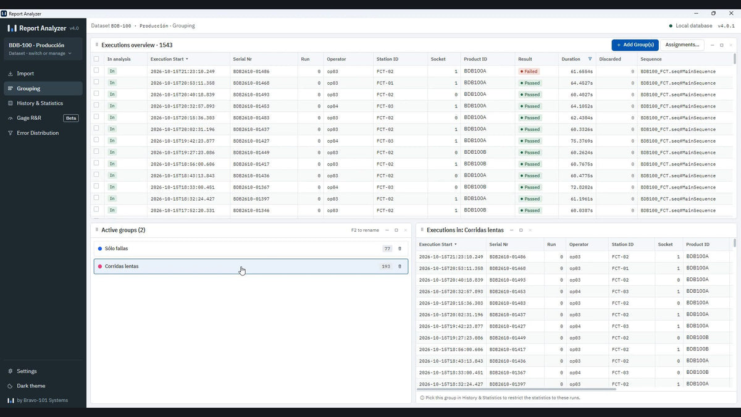Screen dimensions: 741x417
Task: Delete the Sólo fallas group
Action: (400, 248)
